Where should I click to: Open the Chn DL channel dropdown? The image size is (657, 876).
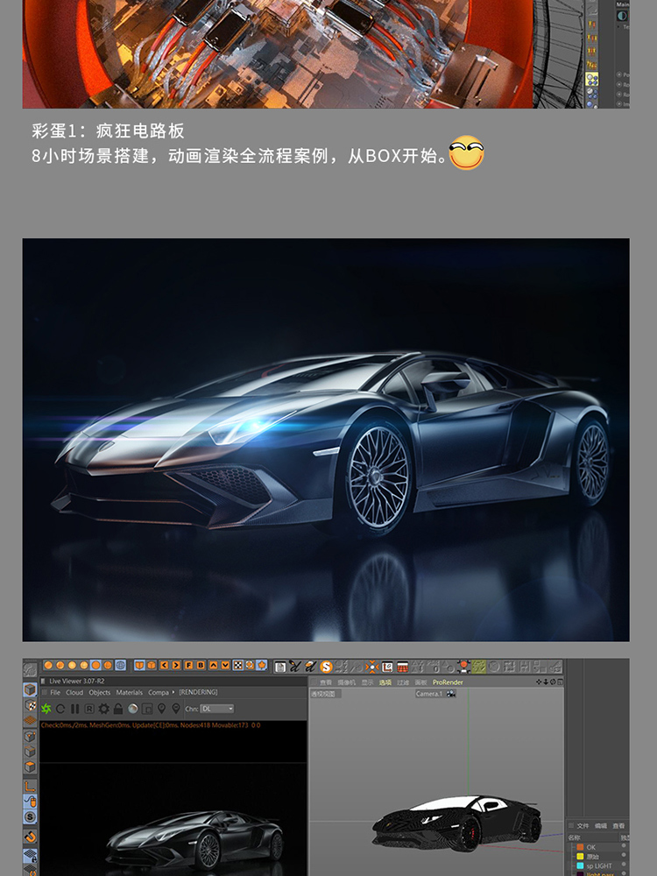216,709
